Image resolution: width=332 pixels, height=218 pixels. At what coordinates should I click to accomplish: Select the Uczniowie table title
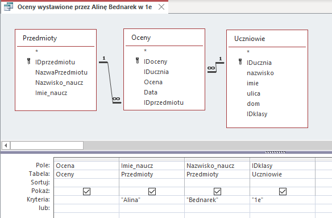pyautogui.click(x=250, y=39)
